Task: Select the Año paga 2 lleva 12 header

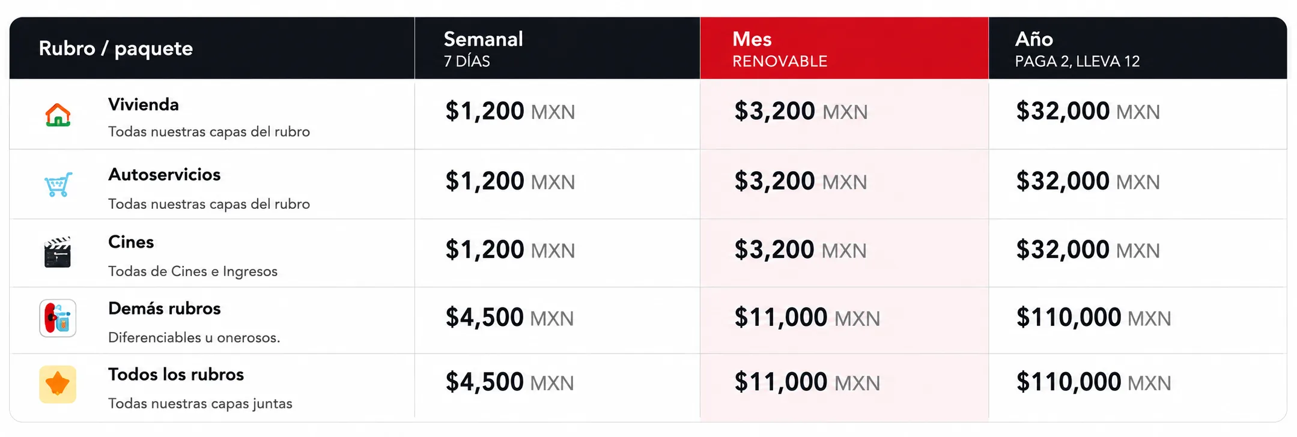Action: [x=1137, y=48]
